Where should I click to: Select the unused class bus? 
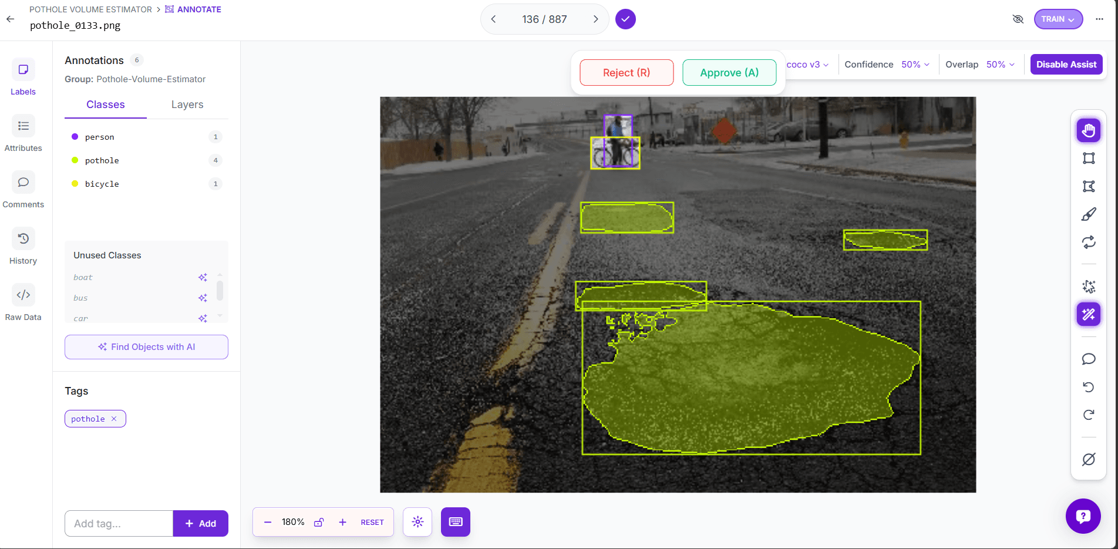[80, 298]
